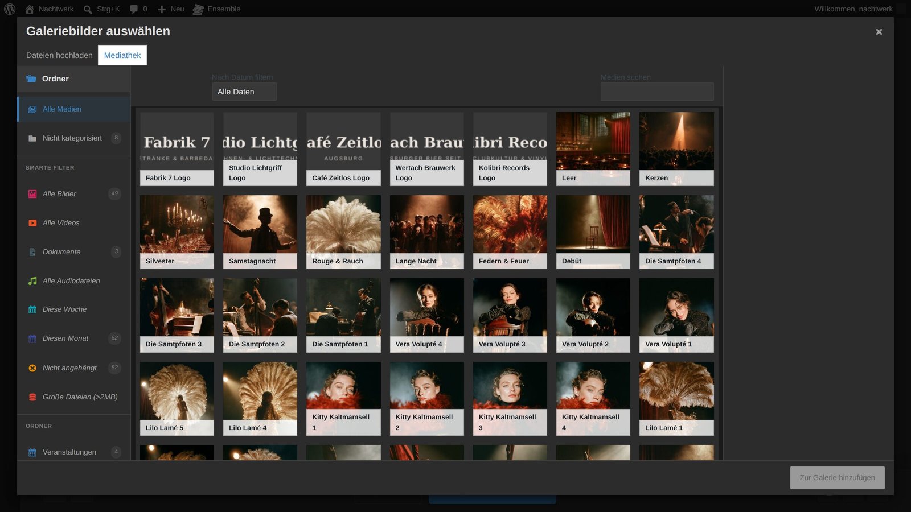Click the Medien suchen search field

click(x=657, y=92)
